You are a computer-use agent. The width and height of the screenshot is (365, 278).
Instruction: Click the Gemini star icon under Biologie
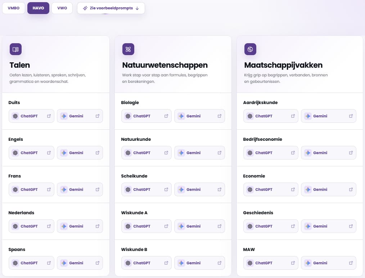pos(181,116)
